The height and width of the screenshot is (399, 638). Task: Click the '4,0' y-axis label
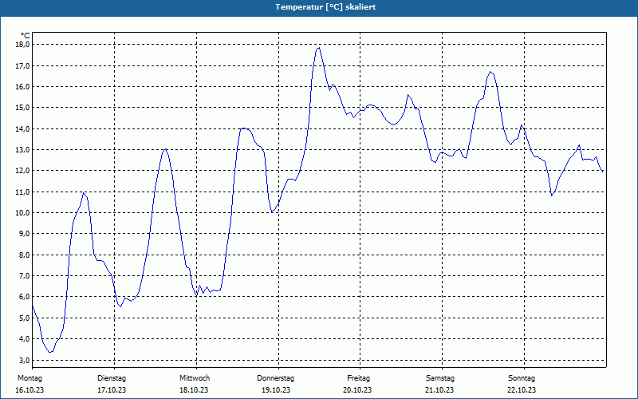(24, 338)
